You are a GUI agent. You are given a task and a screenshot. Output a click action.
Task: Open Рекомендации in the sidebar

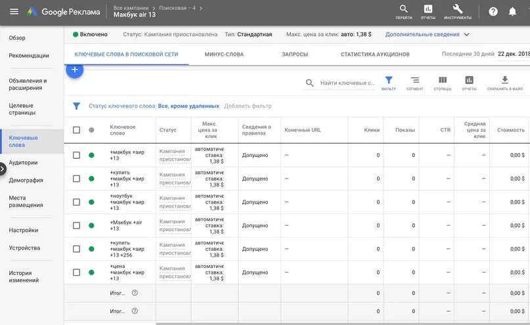click(29, 55)
